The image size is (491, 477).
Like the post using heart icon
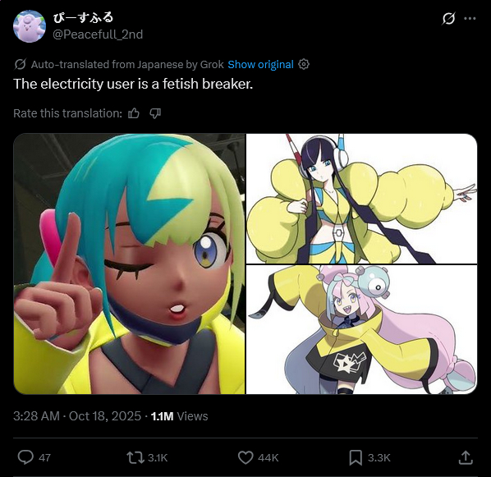[245, 457]
